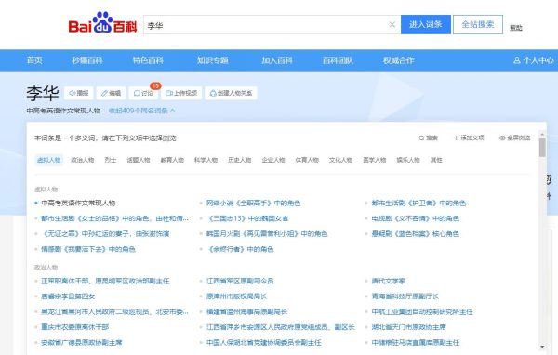Click the 搜索 icon in the disambiguation panel
Viewport: 558px width, 355px height.
click(x=429, y=138)
